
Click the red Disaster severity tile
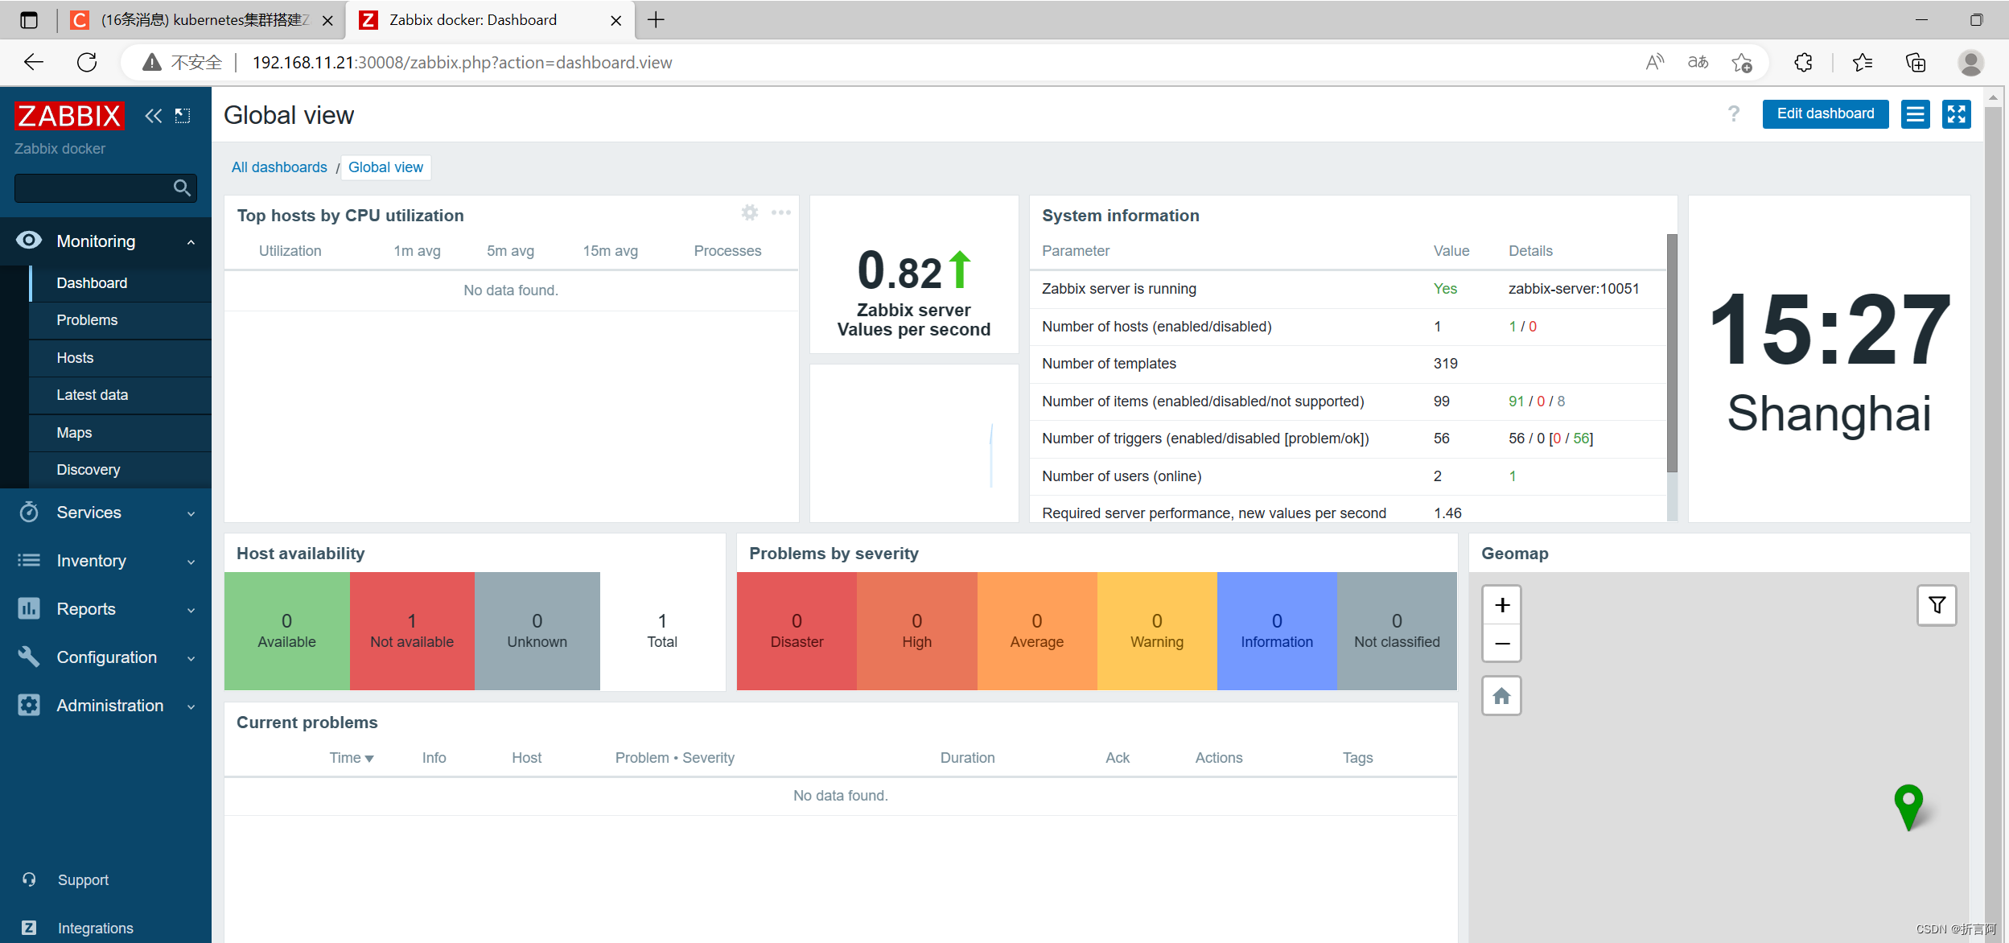pos(797,631)
